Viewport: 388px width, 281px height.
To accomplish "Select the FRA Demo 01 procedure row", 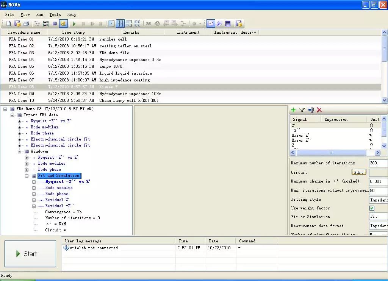I will [191, 39].
